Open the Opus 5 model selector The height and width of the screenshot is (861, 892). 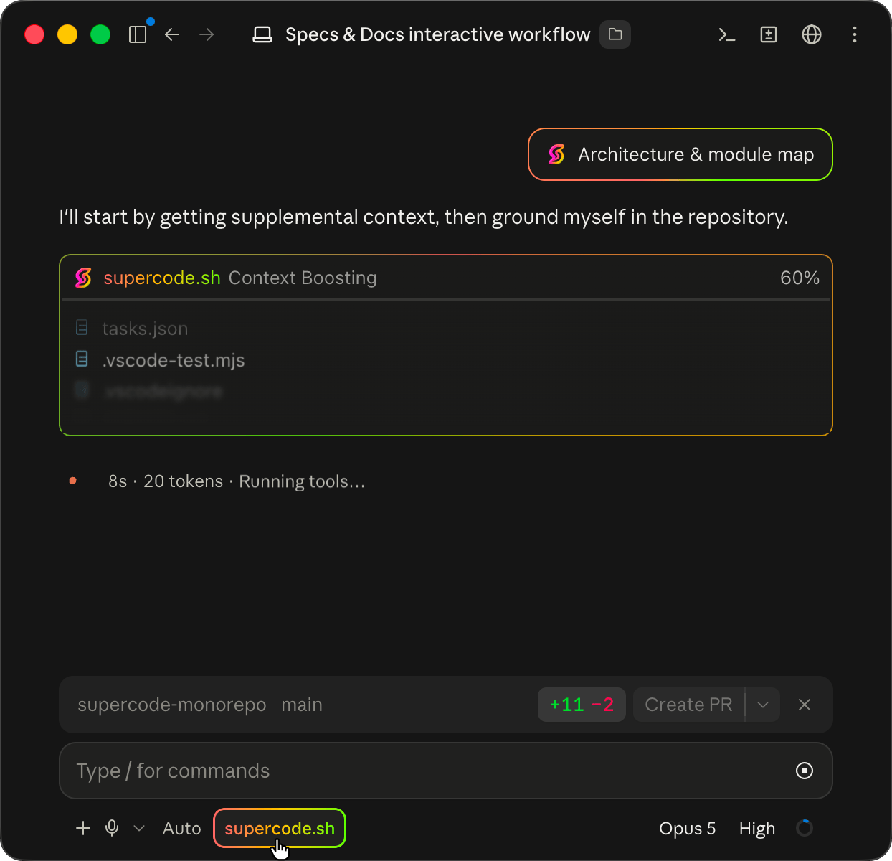[688, 828]
